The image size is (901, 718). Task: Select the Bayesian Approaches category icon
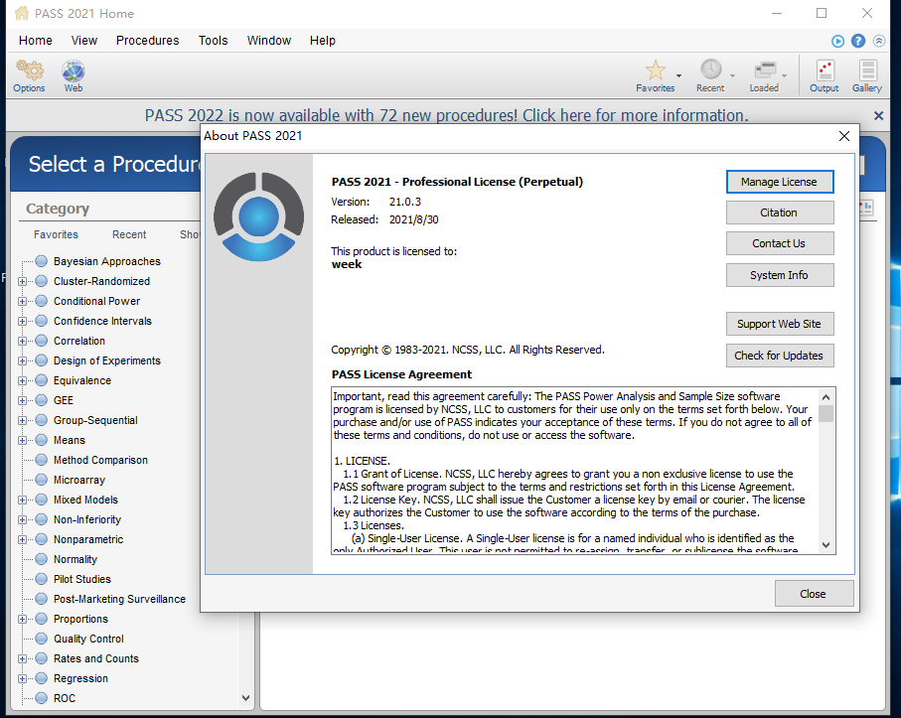(42, 261)
